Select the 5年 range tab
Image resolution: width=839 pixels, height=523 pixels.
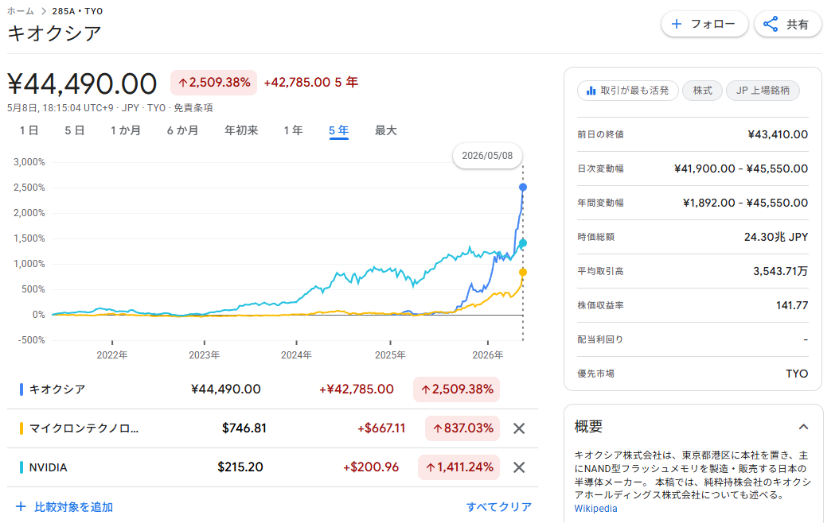338,131
